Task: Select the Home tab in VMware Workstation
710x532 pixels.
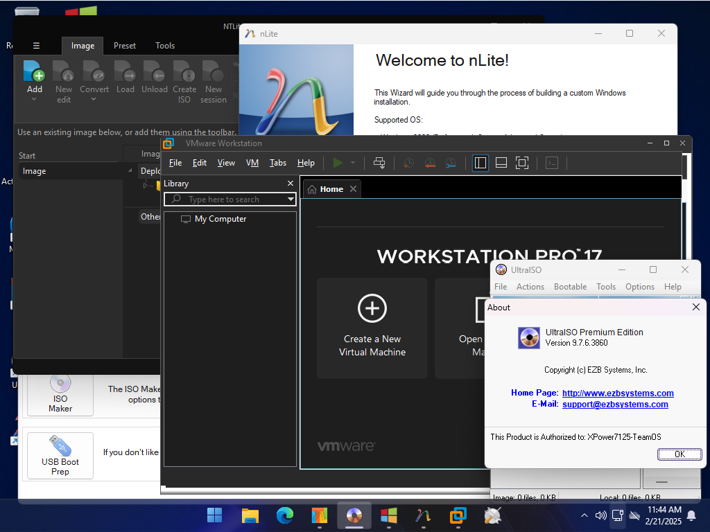Action: (331, 189)
